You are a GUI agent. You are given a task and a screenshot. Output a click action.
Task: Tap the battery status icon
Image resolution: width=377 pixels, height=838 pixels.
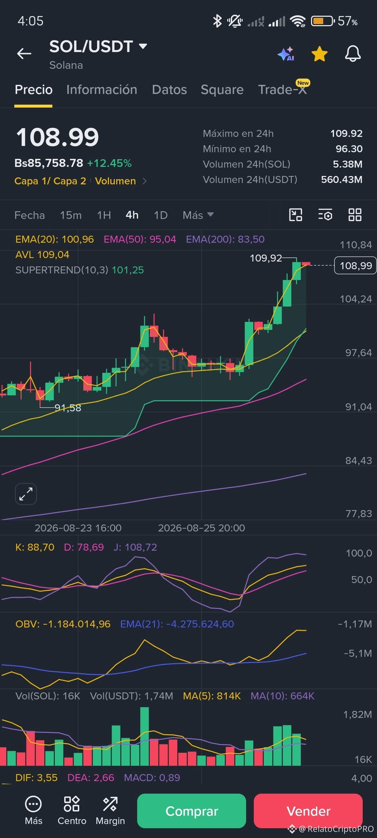[x=323, y=21]
